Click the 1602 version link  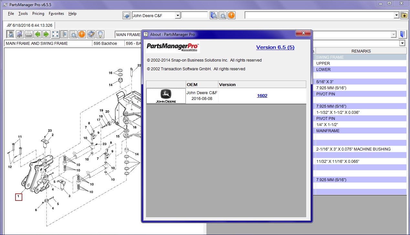[x=262, y=96]
